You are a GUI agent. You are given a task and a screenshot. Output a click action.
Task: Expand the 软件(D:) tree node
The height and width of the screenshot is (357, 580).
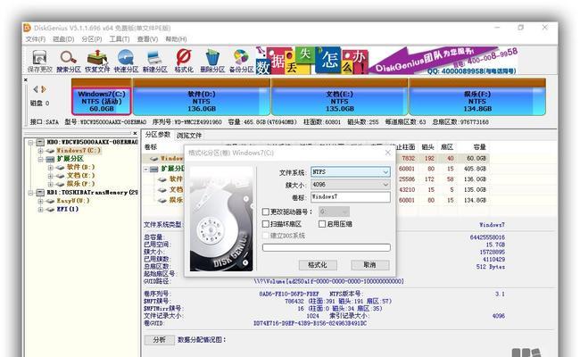click(51, 167)
